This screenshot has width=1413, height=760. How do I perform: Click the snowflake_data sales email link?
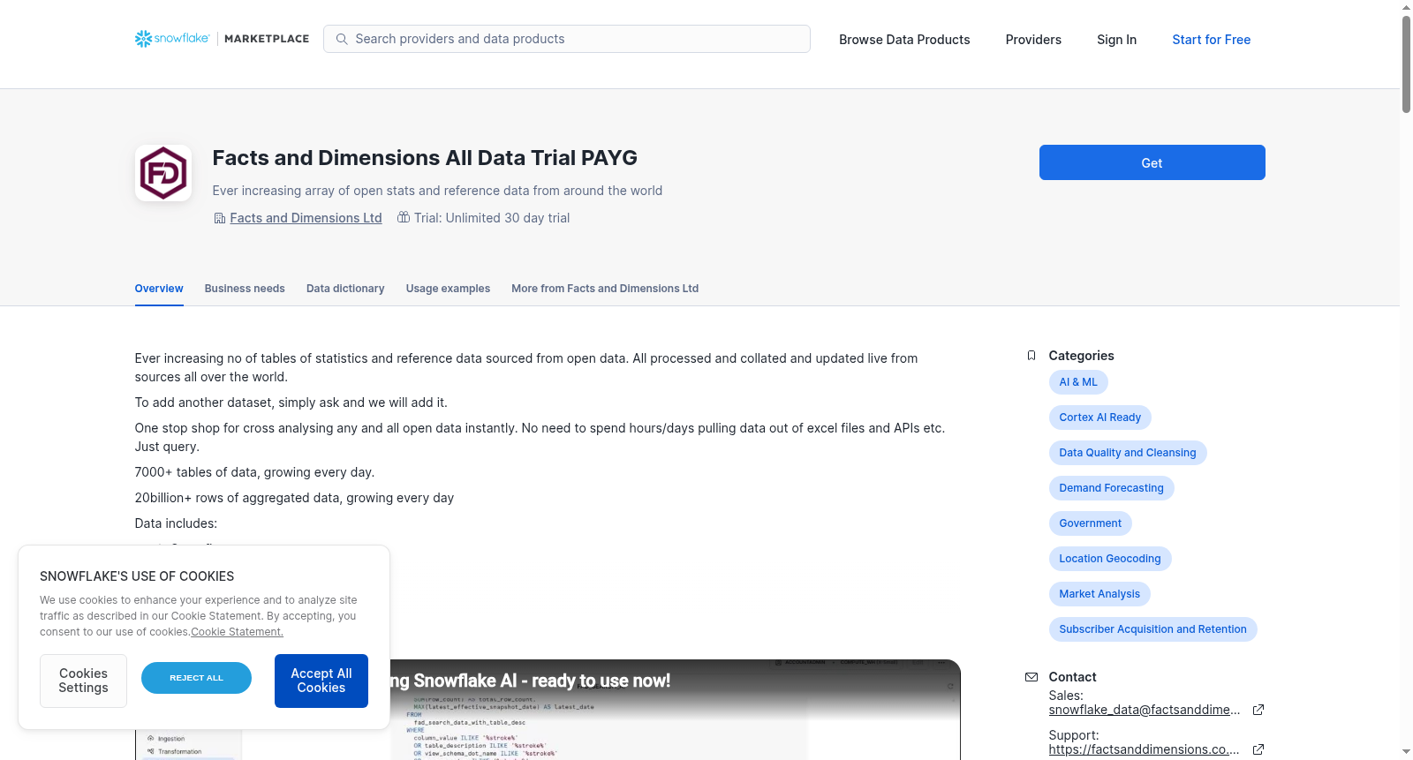[x=1145, y=710]
